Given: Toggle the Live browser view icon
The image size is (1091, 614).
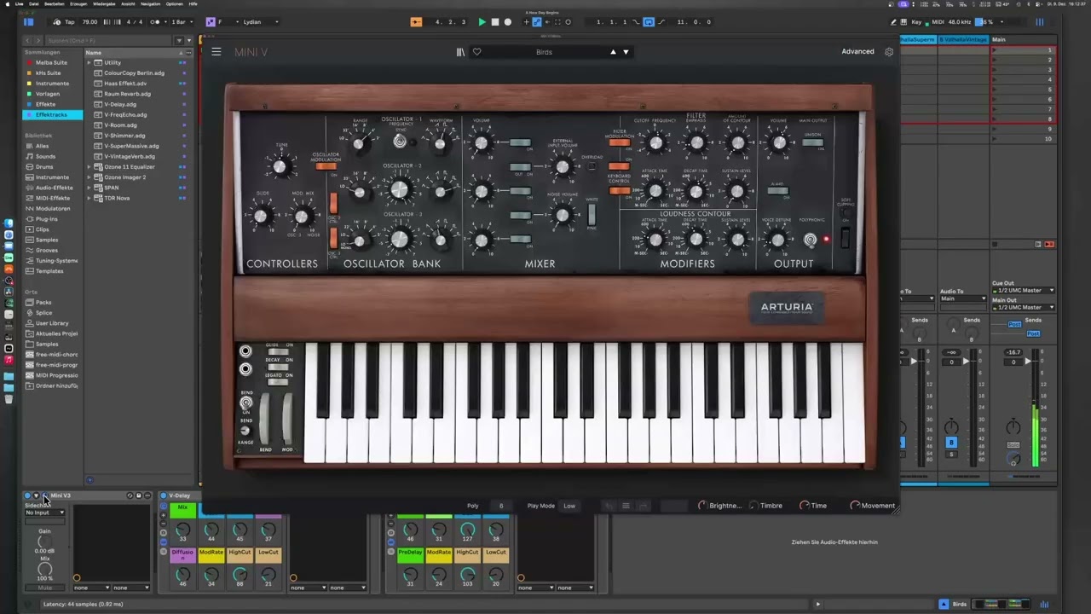Looking at the screenshot, I should 28,22.
